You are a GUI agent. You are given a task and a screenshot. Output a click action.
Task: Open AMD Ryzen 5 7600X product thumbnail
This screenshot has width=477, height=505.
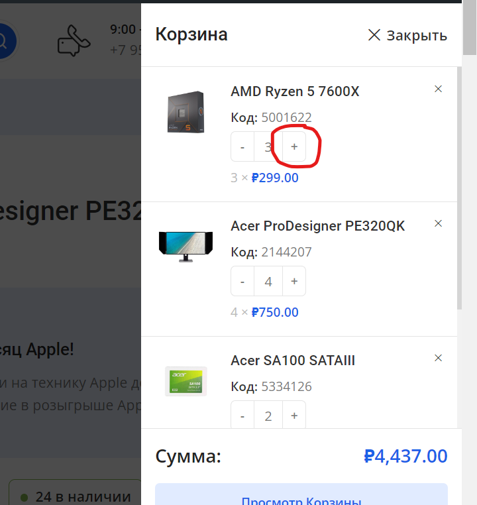185,112
